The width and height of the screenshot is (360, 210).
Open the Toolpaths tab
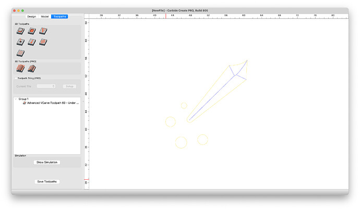click(60, 16)
